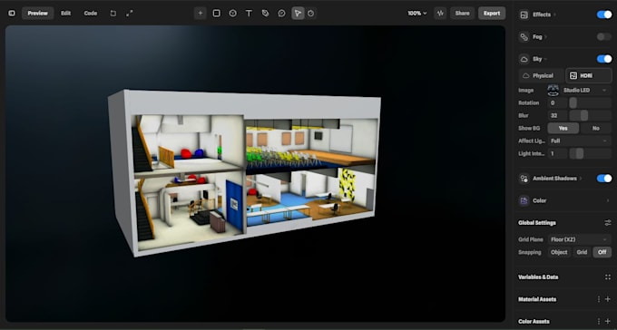
Task: Click the timer tool next to cursor
Action: [x=311, y=14]
